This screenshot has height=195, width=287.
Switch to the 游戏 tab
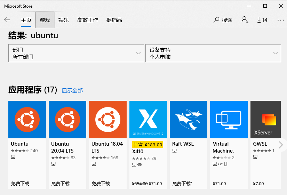[x=45, y=20]
